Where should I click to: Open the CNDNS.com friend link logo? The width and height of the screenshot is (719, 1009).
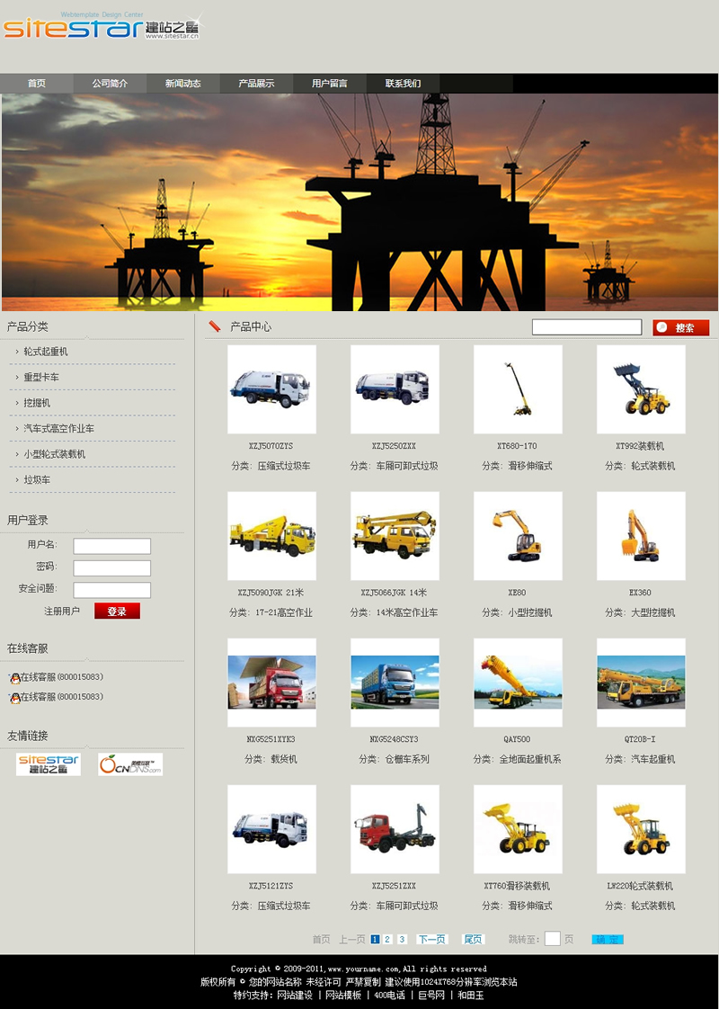(130, 764)
